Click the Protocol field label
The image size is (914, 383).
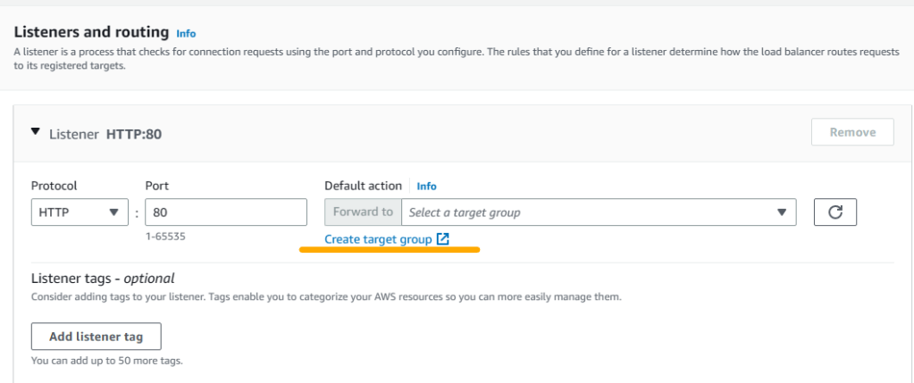tap(55, 186)
